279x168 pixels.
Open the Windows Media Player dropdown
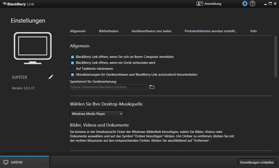[x=97, y=114]
